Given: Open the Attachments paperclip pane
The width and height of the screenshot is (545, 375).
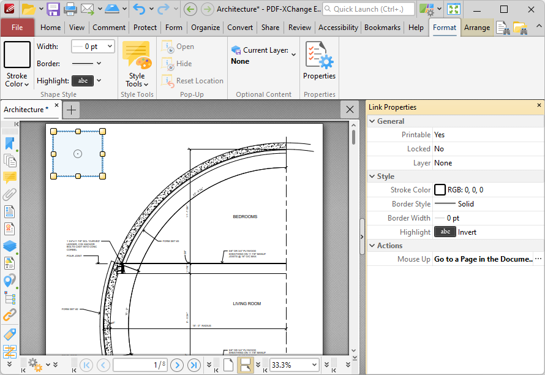Looking at the screenshot, I should 10,194.
